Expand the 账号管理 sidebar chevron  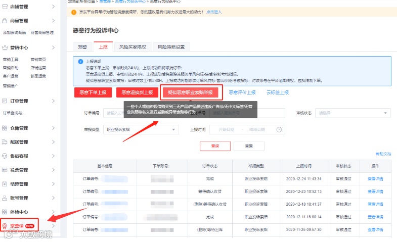pos(53,198)
